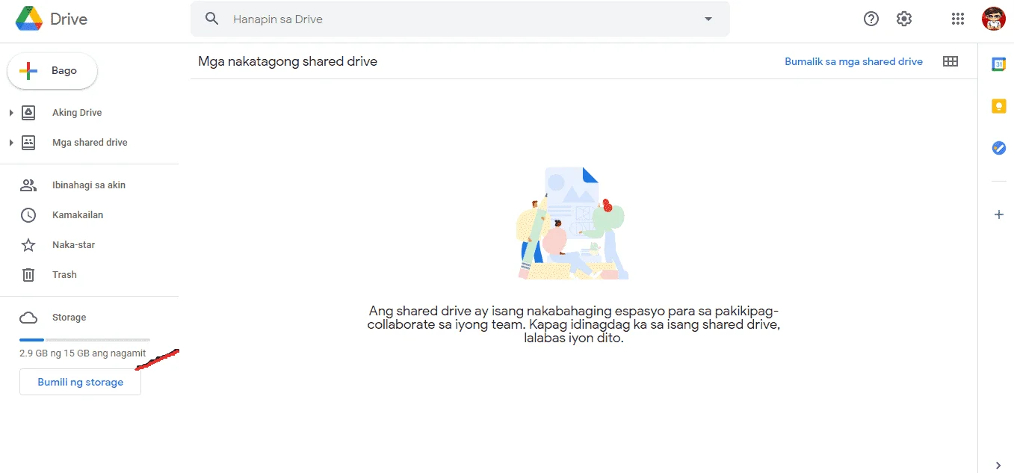Click the Mga shared drive icon
This screenshot has height=473, width=1014.
pos(28,143)
